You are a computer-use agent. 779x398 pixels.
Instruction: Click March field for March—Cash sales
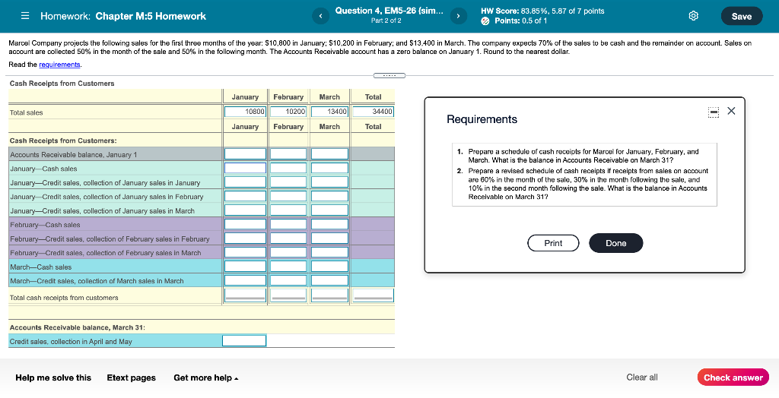(x=329, y=266)
